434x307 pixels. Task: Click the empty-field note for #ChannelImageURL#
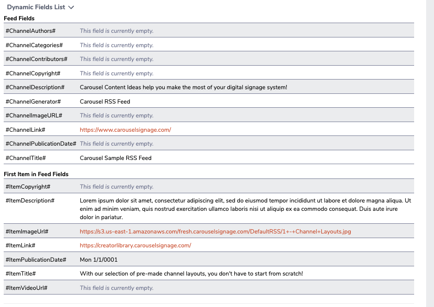click(116, 116)
